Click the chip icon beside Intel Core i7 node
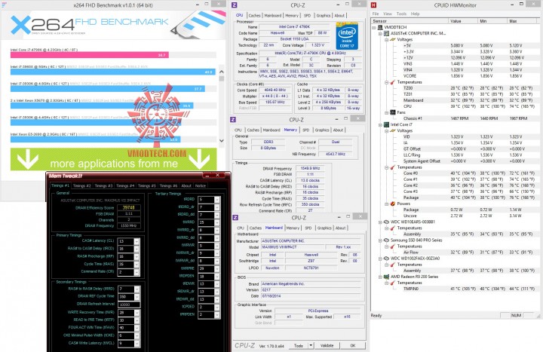 click(x=386, y=124)
